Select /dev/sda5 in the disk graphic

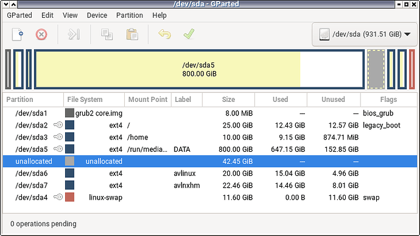tap(199, 69)
